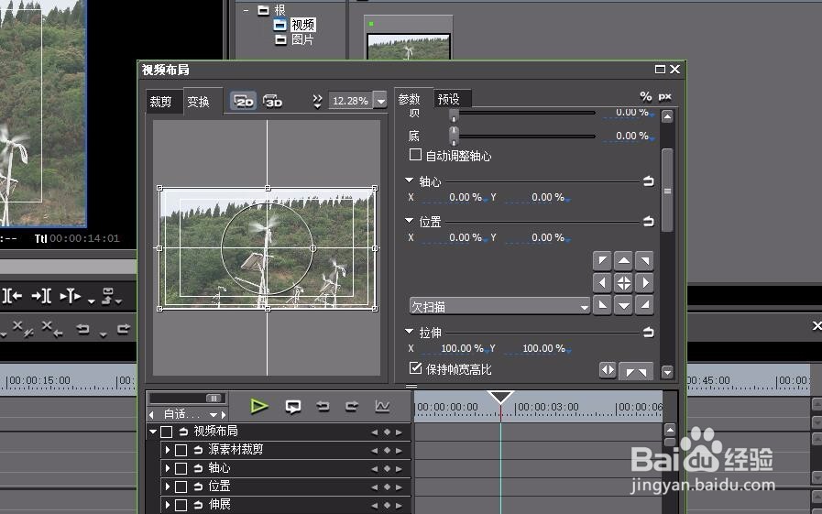822x514 pixels.
Task: Click the keyframe timeline playhead marker
Action: (x=500, y=397)
